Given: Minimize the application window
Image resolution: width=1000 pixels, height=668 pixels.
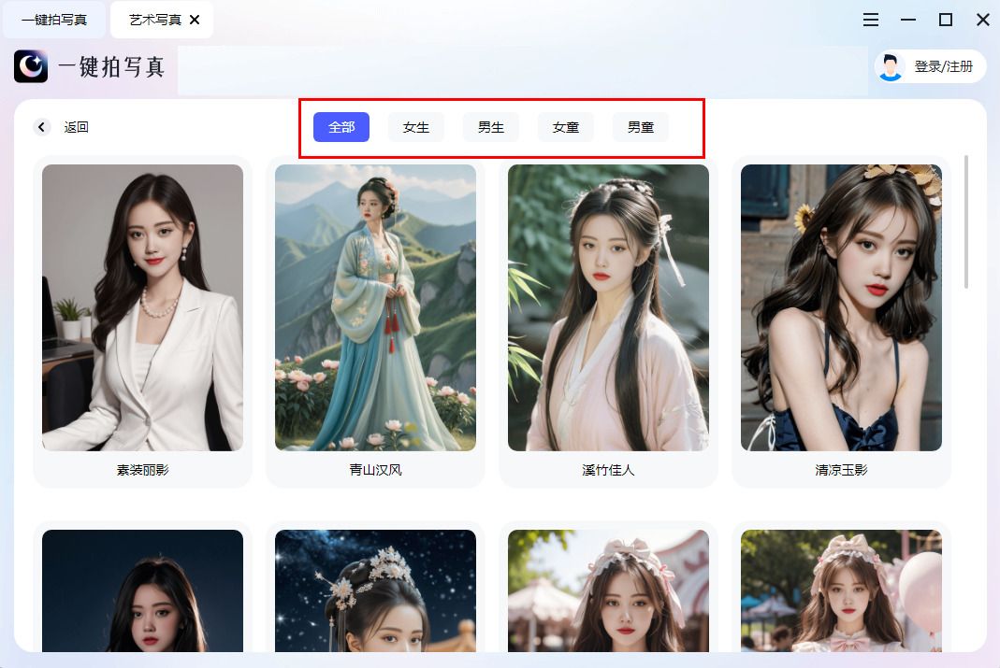Looking at the screenshot, I should 908,20.
